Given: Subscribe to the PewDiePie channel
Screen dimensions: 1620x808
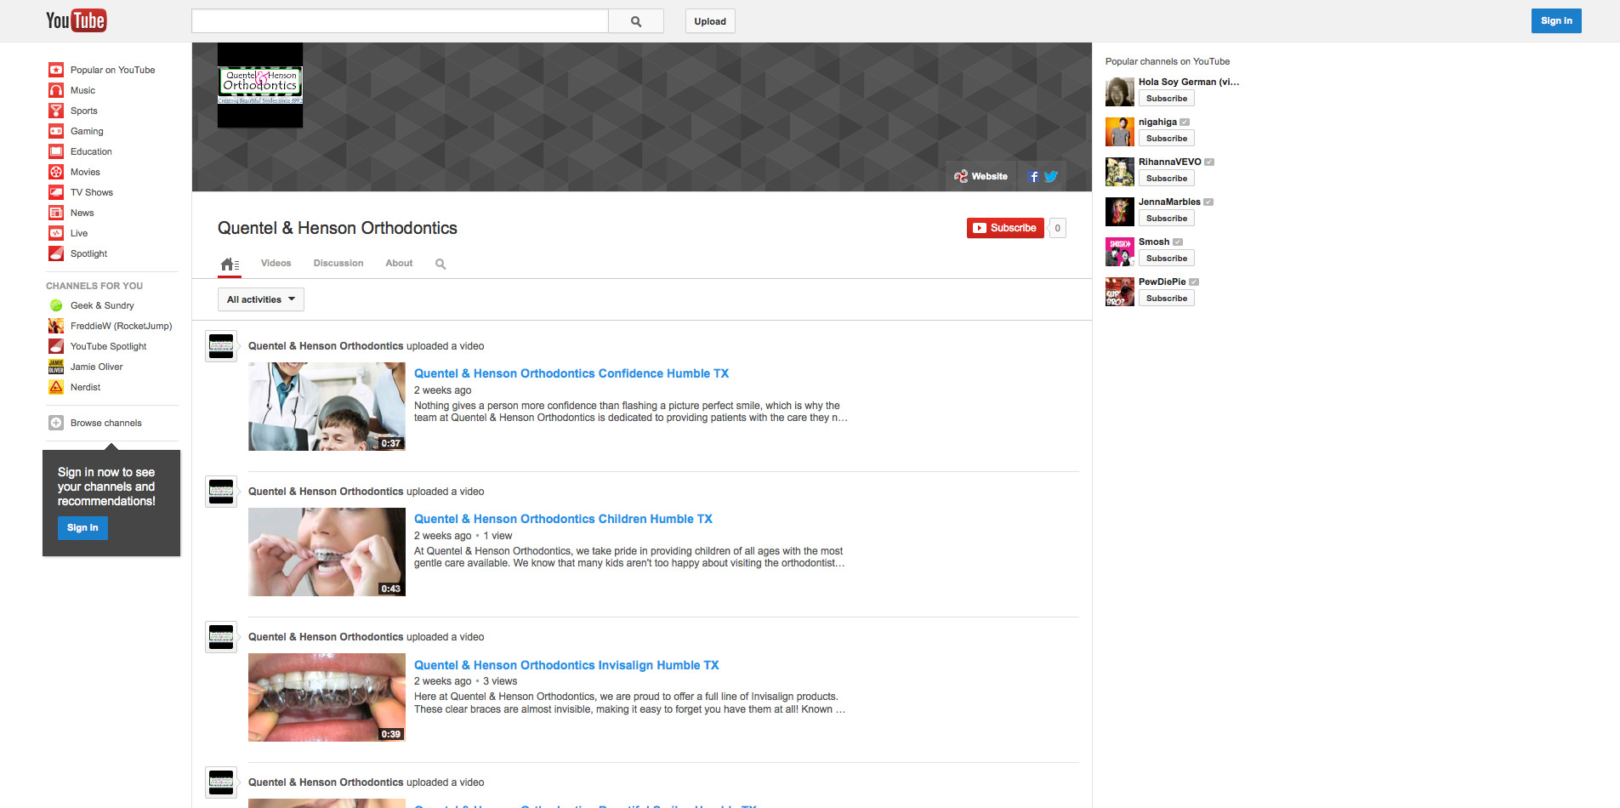Looking at the screenshot, I should click(x=1166, y=299).
